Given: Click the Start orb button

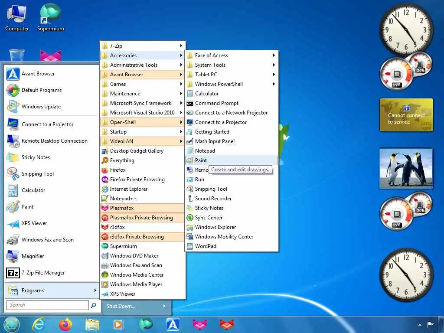Looking at the screenshot, I should (x=12, y=324).
